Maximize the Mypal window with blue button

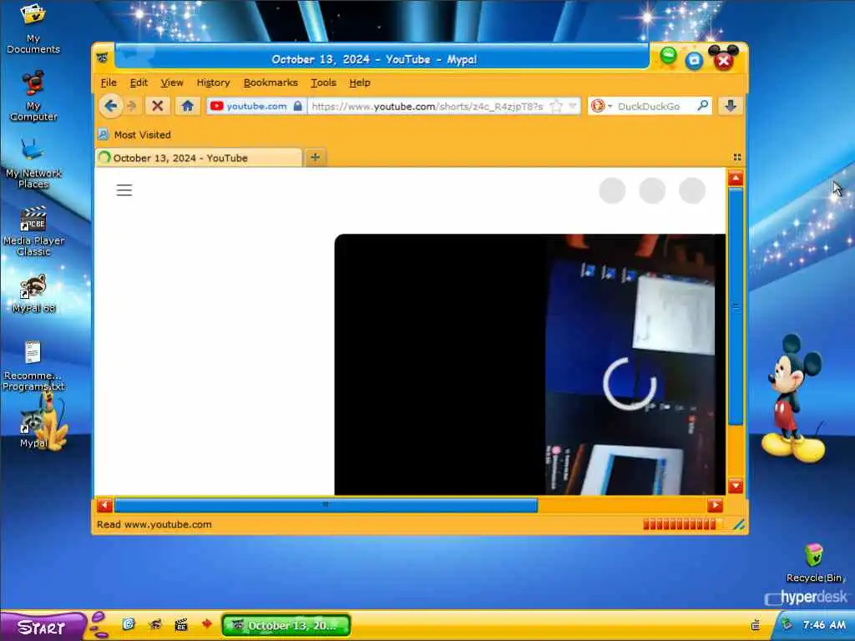point(694,60)
